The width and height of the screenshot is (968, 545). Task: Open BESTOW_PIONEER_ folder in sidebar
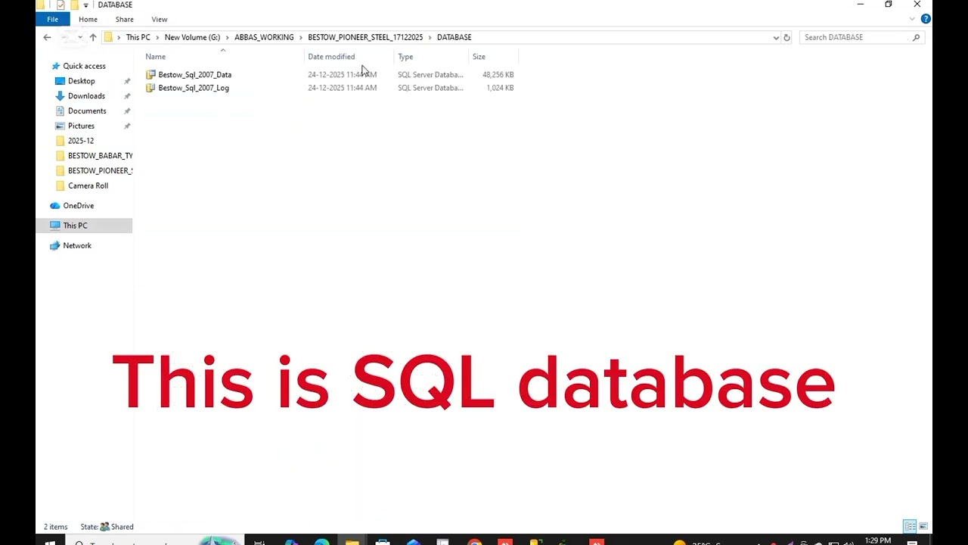click(100, 171)
